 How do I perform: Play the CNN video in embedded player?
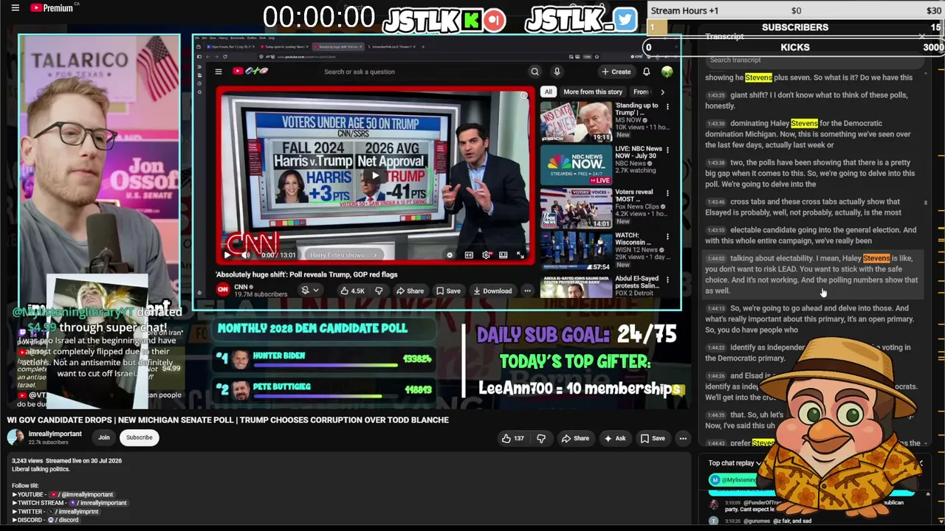375,176
